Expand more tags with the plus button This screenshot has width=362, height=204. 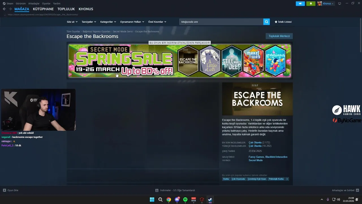pyautogui.click(x=287, y=179)
